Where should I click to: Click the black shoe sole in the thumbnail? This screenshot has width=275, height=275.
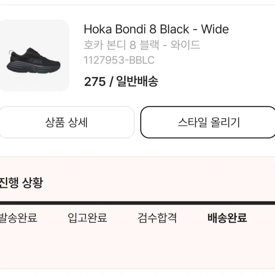[33, 68]
